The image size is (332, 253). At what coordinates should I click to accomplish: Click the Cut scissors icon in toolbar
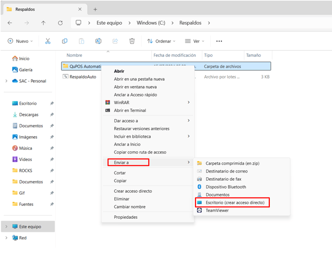tap(48, 41)
